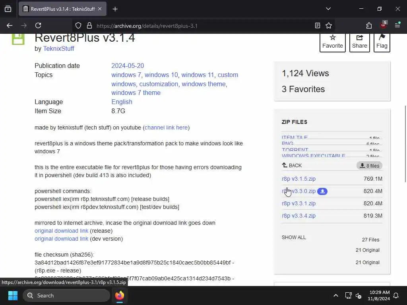Image resolution: width=407 pixels, height=305 pixels.
Task: Click the 21 Original link under 27 Files
Action: [367, 250]
